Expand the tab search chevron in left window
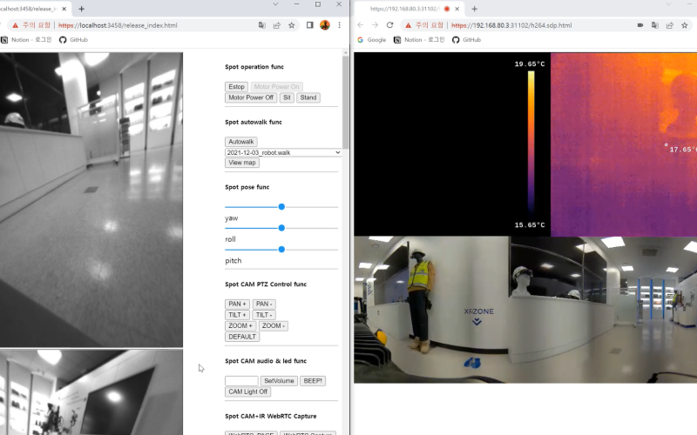This screenshot has height=435, width=697. (276, 5)
